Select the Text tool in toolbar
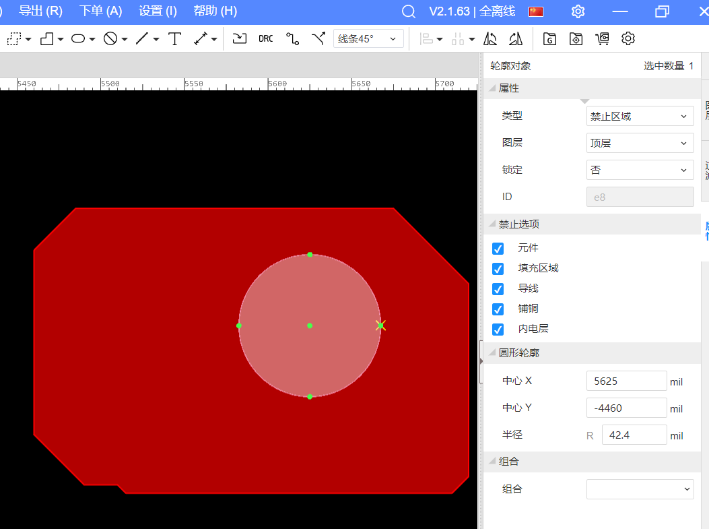This screenshot has width=709, height=529. click(174, 39)
